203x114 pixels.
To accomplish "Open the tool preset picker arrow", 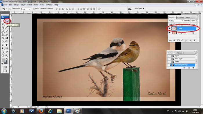I will (7, 9).
